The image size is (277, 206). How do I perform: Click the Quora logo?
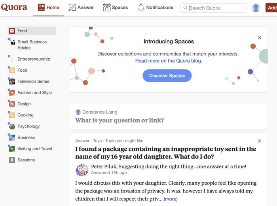click(x=14, y=7)
